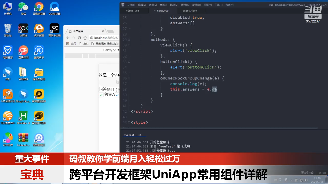This screenshot has height=184, width=328.
Task: Select the 酷狗音乐 desktop icon
Action: 39,52
